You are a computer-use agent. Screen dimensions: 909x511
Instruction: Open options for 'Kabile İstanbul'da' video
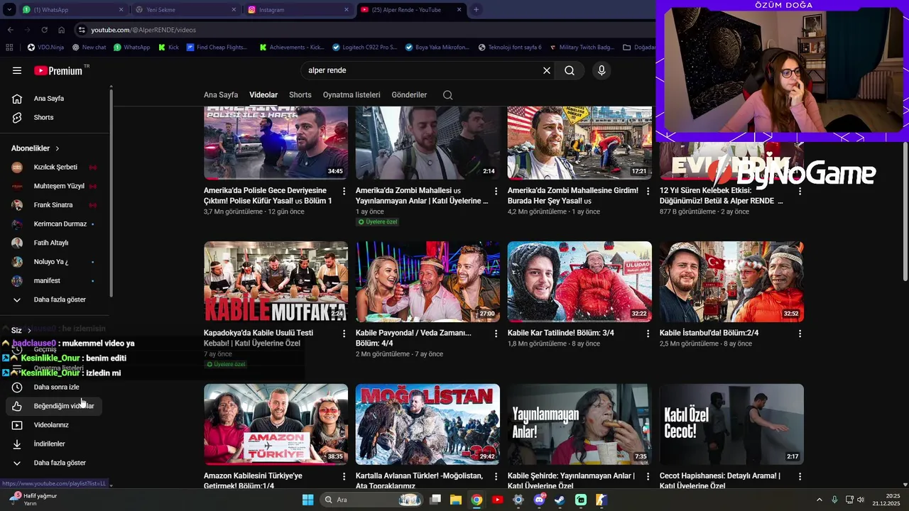[x=800, y=334]
